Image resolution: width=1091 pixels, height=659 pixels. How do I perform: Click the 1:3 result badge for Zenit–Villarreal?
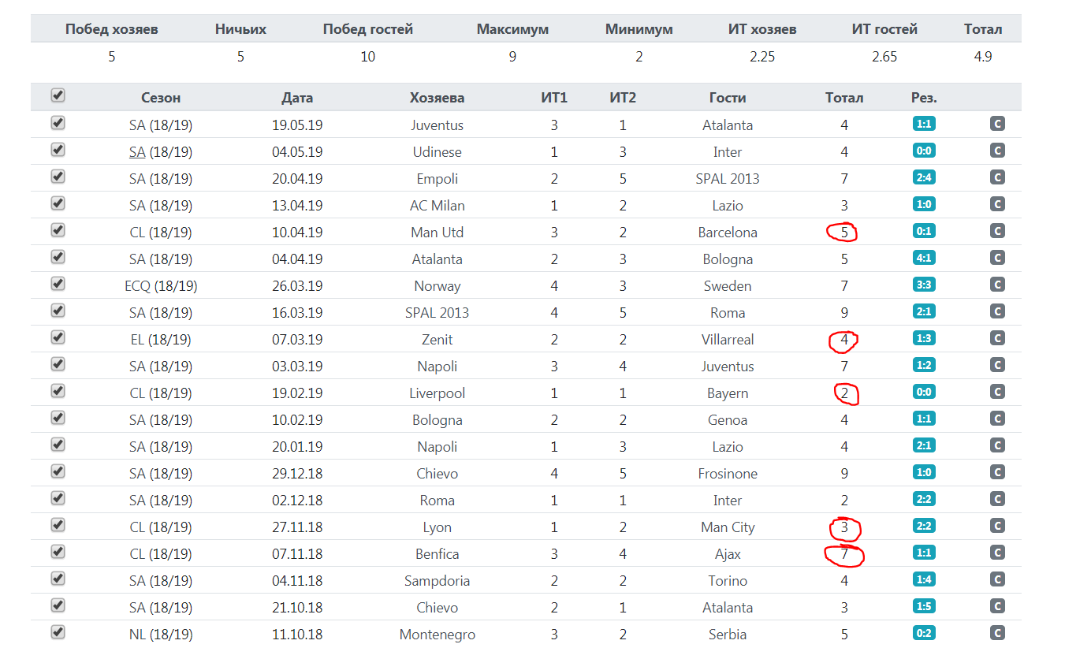point(924,338)
